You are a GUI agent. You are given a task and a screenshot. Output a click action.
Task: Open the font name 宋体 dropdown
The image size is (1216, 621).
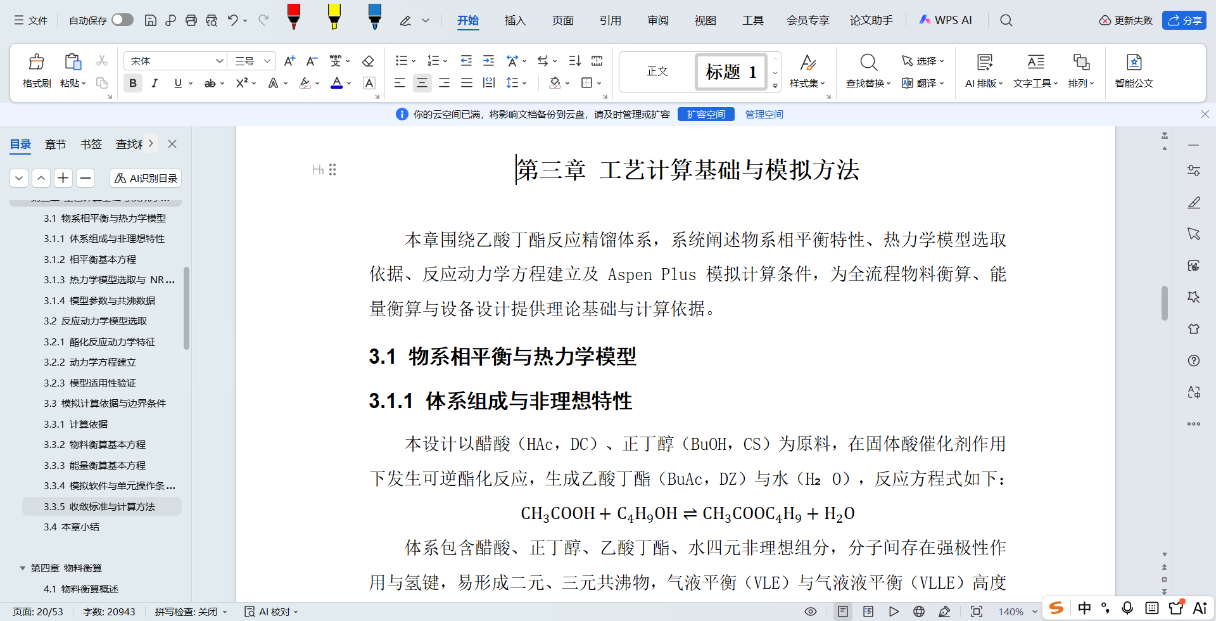[220, 61]
